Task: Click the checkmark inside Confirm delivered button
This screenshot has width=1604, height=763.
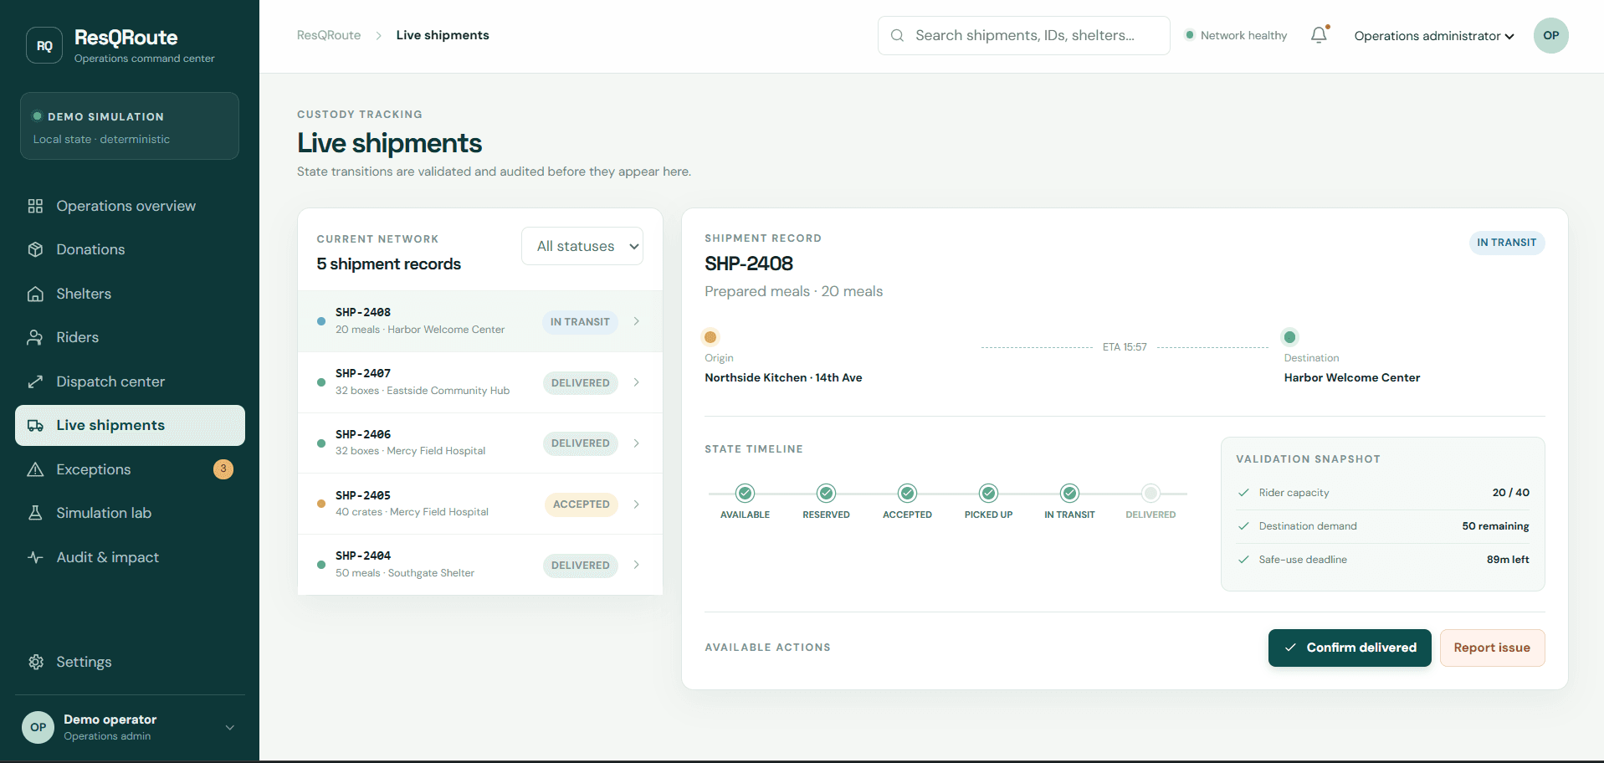Action: 1290,648
